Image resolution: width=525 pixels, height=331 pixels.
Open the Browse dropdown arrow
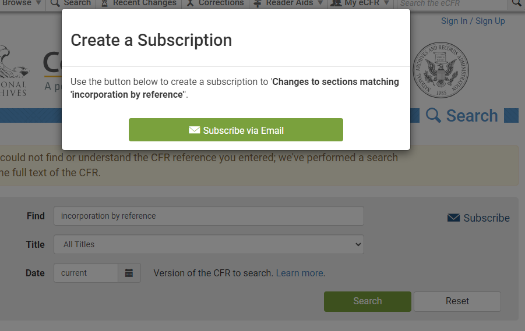click(x=38, y=3)
